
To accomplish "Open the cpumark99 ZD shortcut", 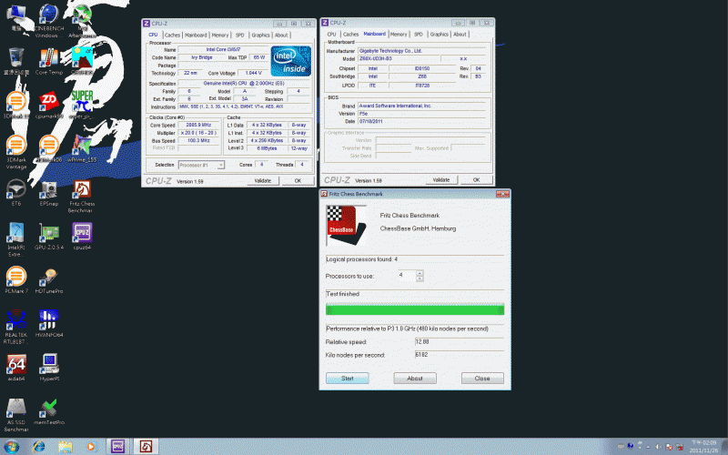I will pyautogui.click(x=49, y=106).
